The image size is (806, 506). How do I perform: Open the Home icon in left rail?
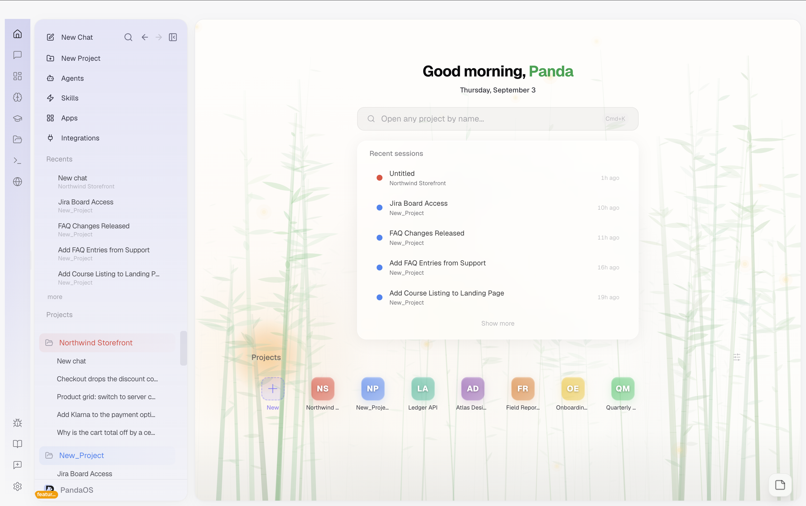pyautogui.click(x=17, y=34)
